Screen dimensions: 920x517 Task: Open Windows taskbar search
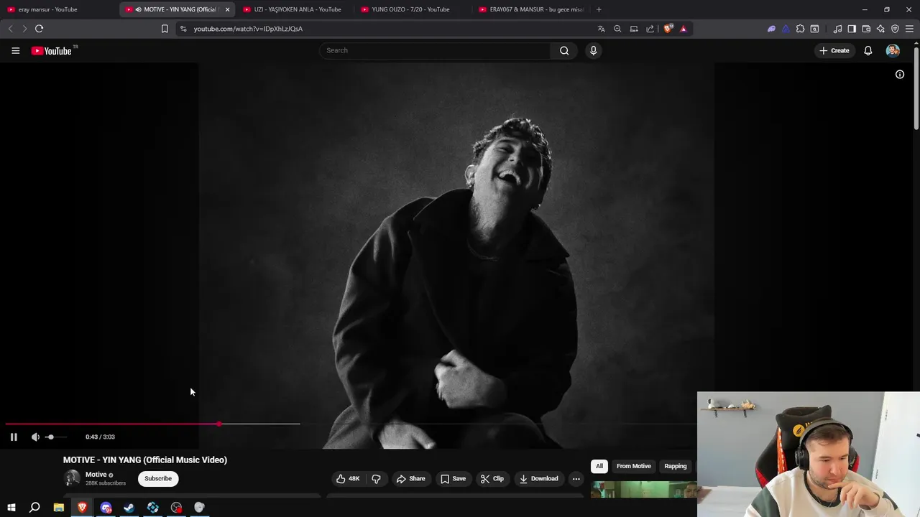tap(34, 508)
